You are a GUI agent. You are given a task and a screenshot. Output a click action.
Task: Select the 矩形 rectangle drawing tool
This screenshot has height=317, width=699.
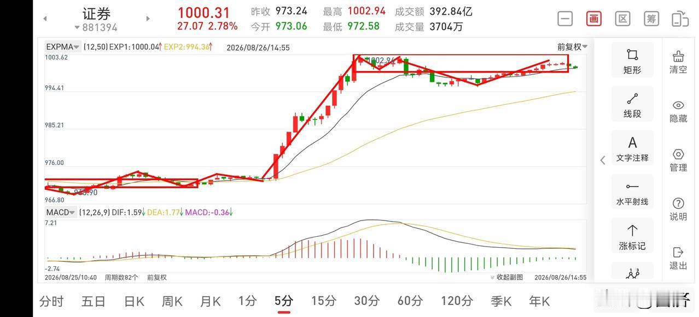(x=632, y=61)
